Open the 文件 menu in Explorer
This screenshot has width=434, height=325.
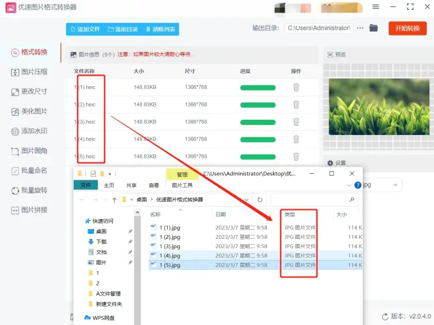coord(85,186)
